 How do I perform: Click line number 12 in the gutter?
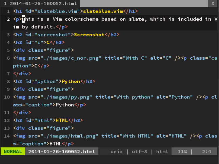[7, 120]
